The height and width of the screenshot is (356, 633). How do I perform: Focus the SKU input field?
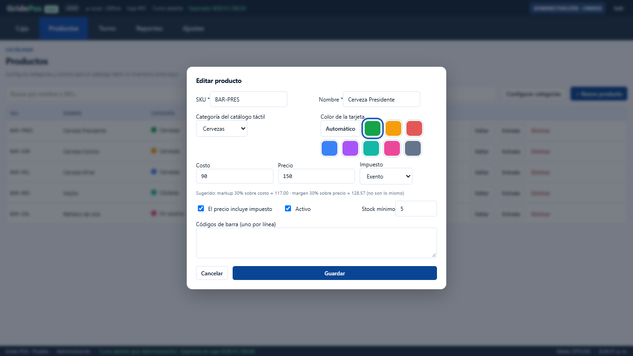(x=248, y=99)
